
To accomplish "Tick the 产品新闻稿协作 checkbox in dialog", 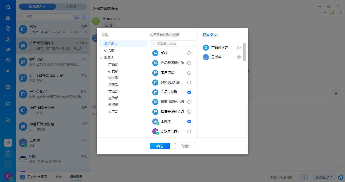I will point(189,63).
